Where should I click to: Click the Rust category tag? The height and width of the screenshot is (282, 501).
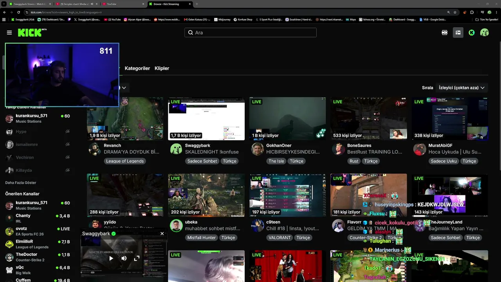354,161
